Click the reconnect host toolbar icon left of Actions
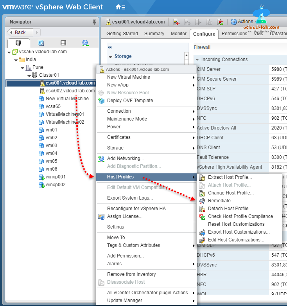 pos(220,22)
